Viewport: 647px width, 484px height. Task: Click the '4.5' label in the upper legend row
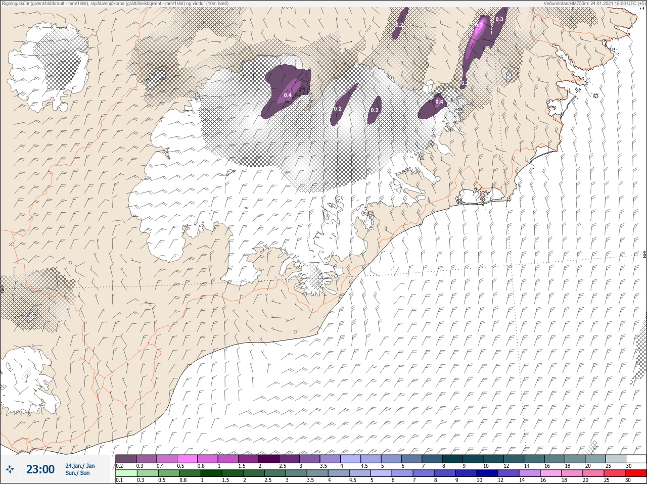point(364,466)
